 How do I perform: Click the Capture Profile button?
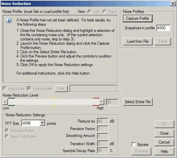137,18
